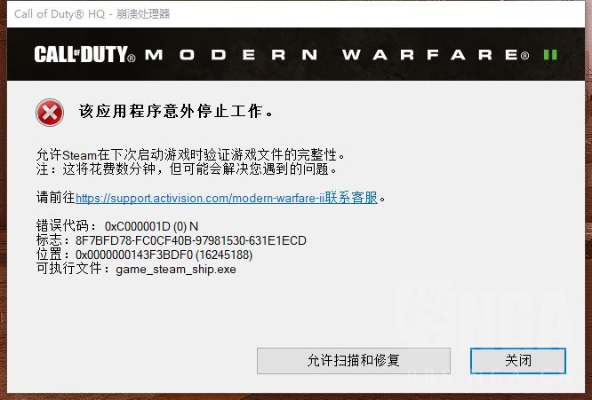This screenshot has height=400, width=592.
Task: Click the 联系客服 link text
Action: point(351,198)
